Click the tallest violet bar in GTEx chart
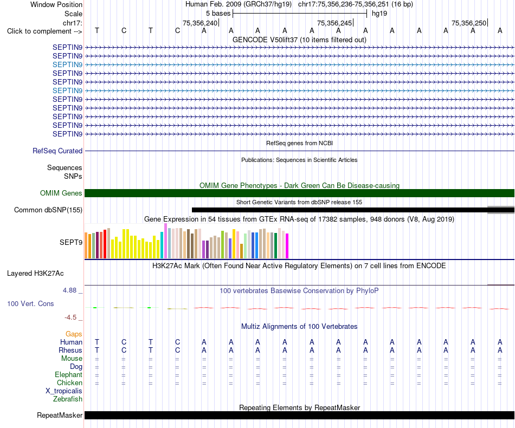This screenshot has width=515, height=428. [165, 241]
